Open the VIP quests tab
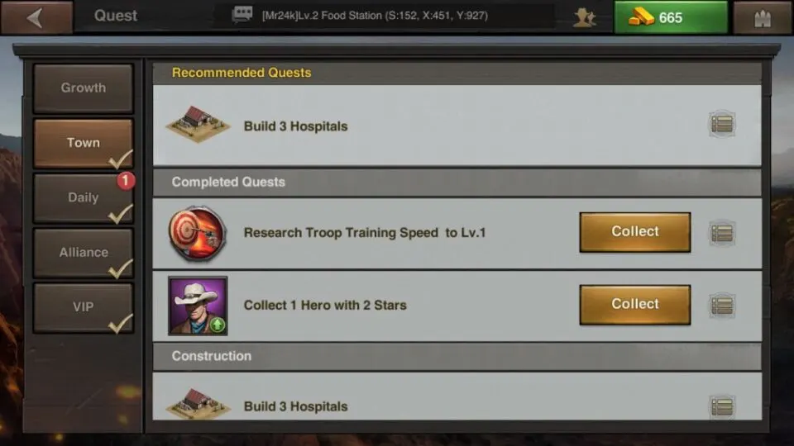The width and height of the screenshot is (794, 446). [x=84, y=307]
